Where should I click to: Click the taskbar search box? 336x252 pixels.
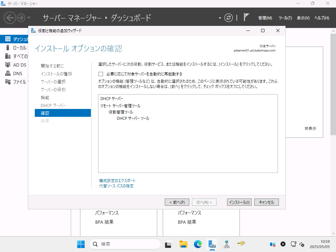[125, 244]
